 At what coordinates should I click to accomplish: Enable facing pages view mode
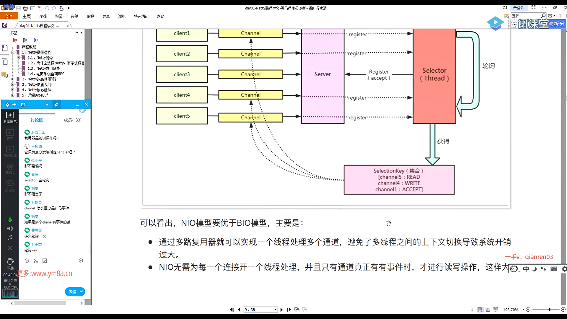coord(488,310)
